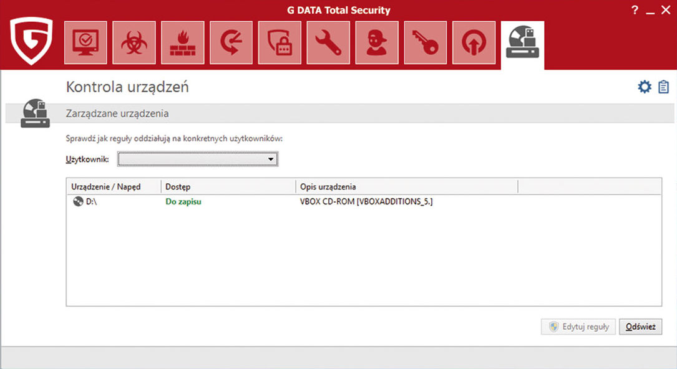Click the Opis urządzenia column header
This screenshot has width=677, height=369.
click(x=406, y=186)
